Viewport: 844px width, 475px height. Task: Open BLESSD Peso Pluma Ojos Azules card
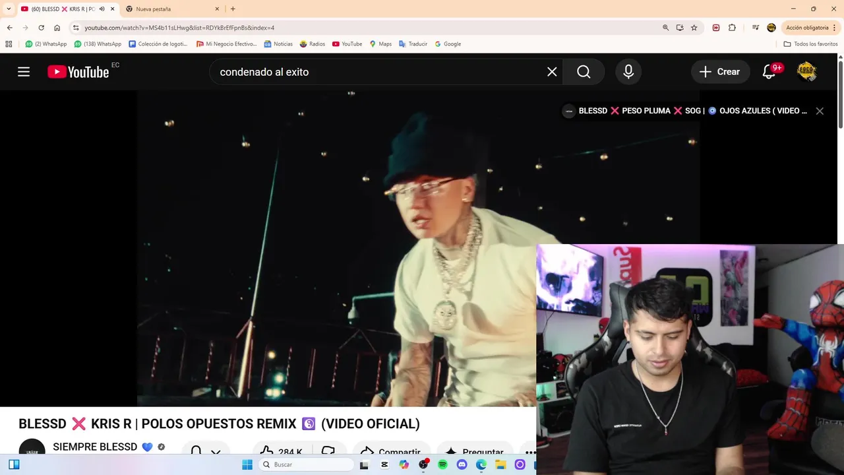click(x=684, y=111)
